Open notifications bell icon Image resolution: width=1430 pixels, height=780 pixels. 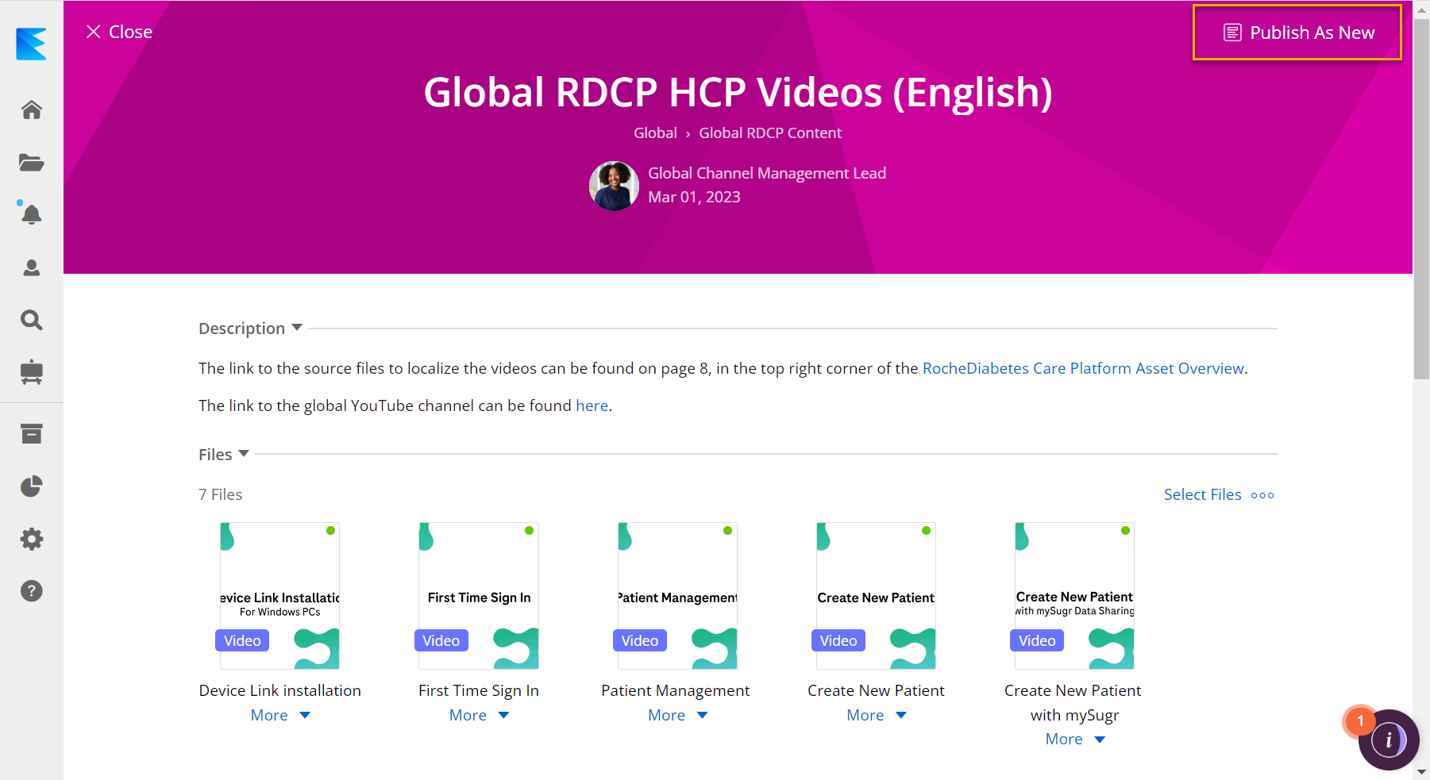pos(32,214)
